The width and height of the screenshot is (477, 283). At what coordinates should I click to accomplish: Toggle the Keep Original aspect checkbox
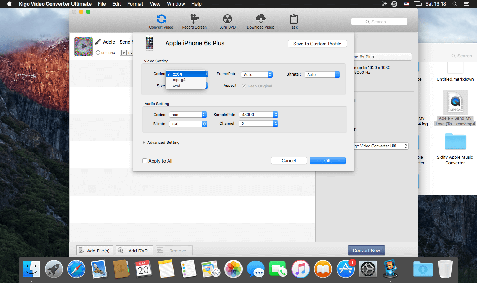point(244,86)
